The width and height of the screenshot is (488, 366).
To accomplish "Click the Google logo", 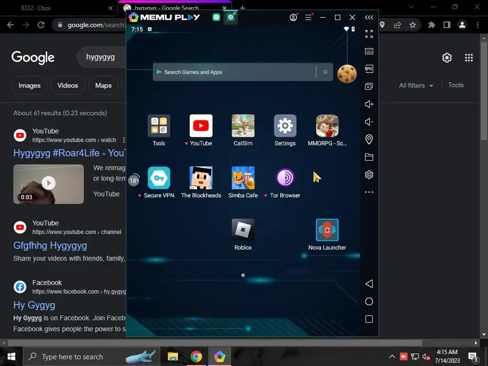I will pos(33,58).
